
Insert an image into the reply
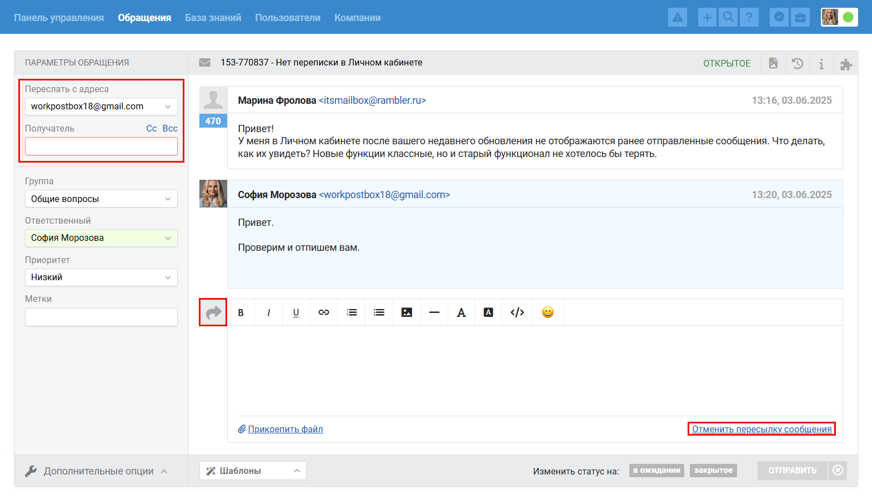click(407, 312)
